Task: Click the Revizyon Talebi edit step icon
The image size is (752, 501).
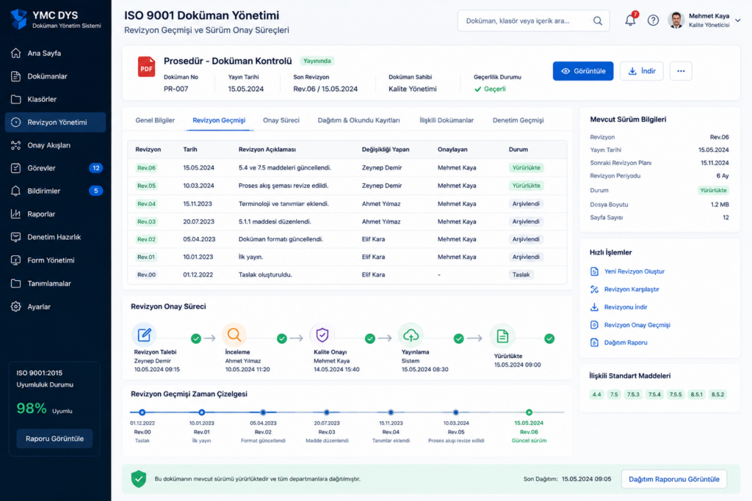Action: (x=144, y=334)
